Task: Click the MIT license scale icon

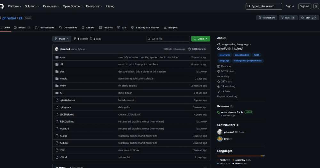Action: (x=219, y=71)
